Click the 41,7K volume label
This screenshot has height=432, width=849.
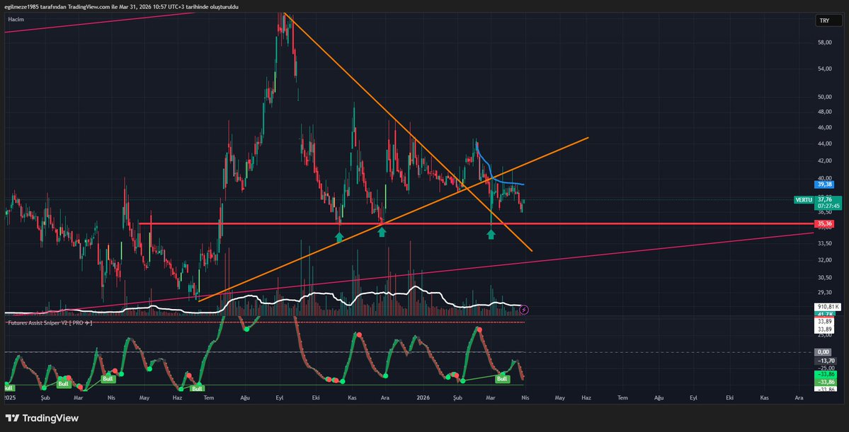point(825,314)
